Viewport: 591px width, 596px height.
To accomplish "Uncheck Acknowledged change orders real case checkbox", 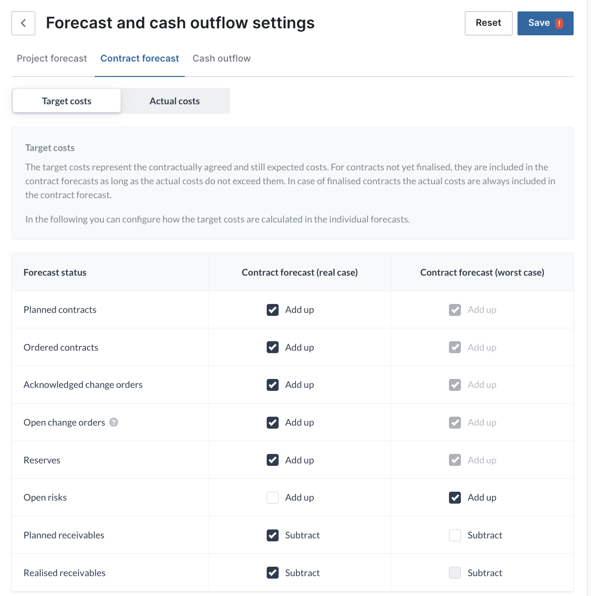I will 273,385.
